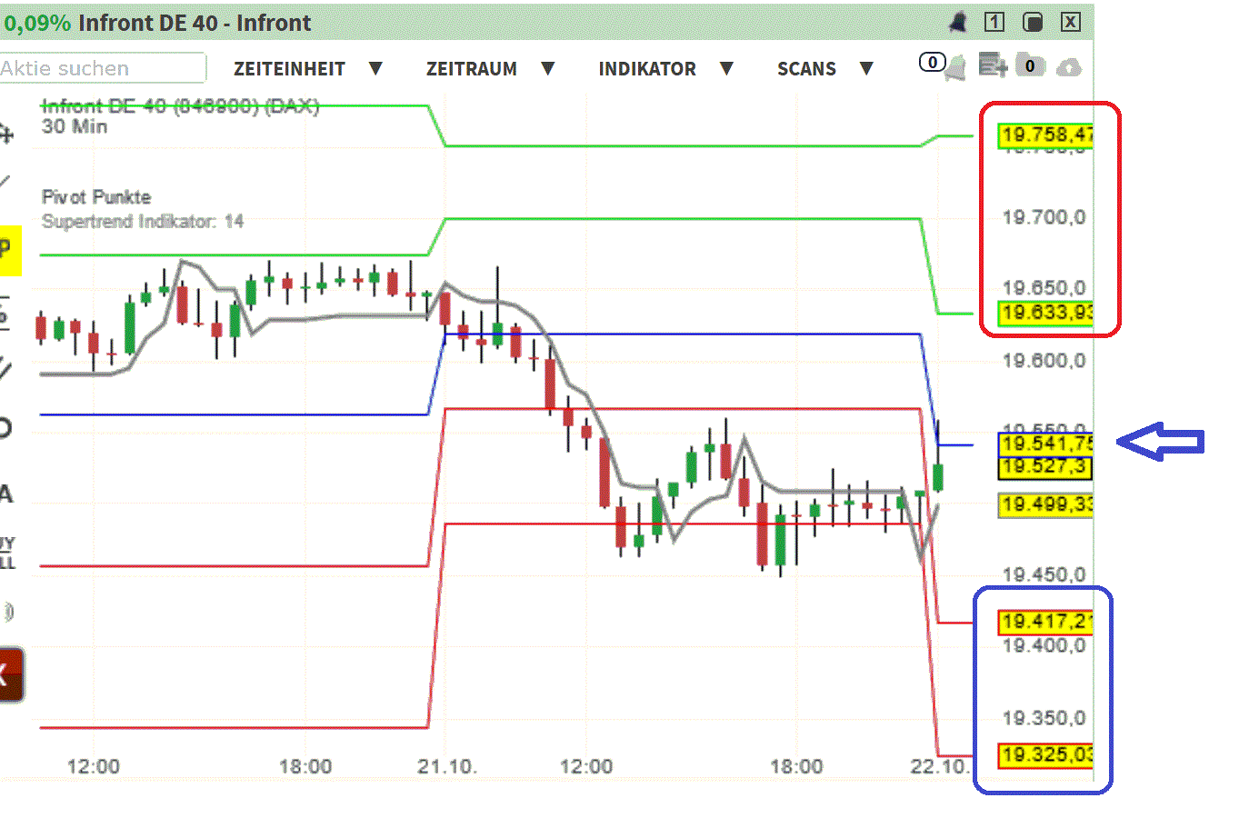The height and width of the screenshot is (828, 1249).
Task: Select the A text annotation tool
Action: click(x=5, y=494)
